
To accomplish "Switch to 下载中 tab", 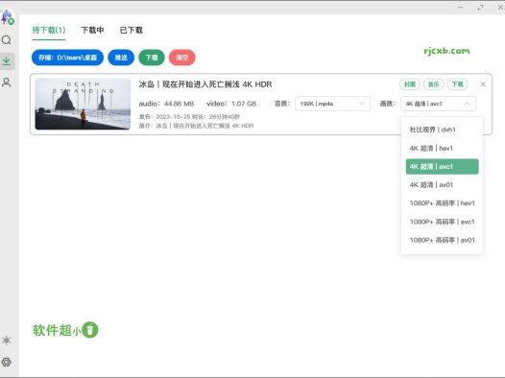I will (x=92, y=31).
